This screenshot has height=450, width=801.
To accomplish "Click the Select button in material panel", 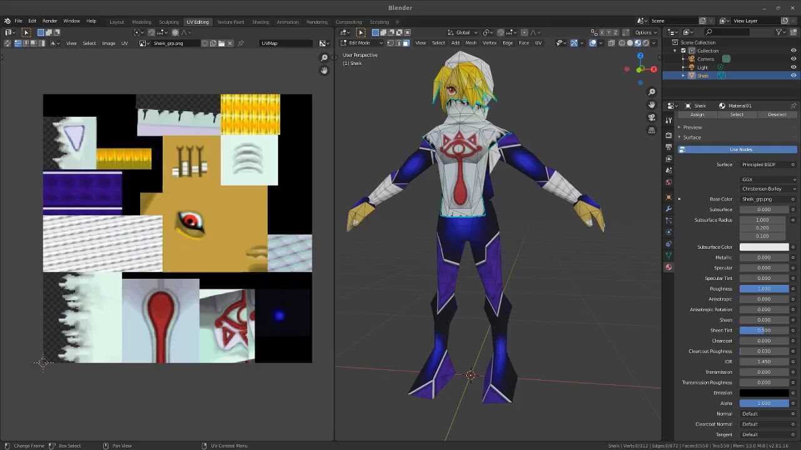I will tap(737, 114).
